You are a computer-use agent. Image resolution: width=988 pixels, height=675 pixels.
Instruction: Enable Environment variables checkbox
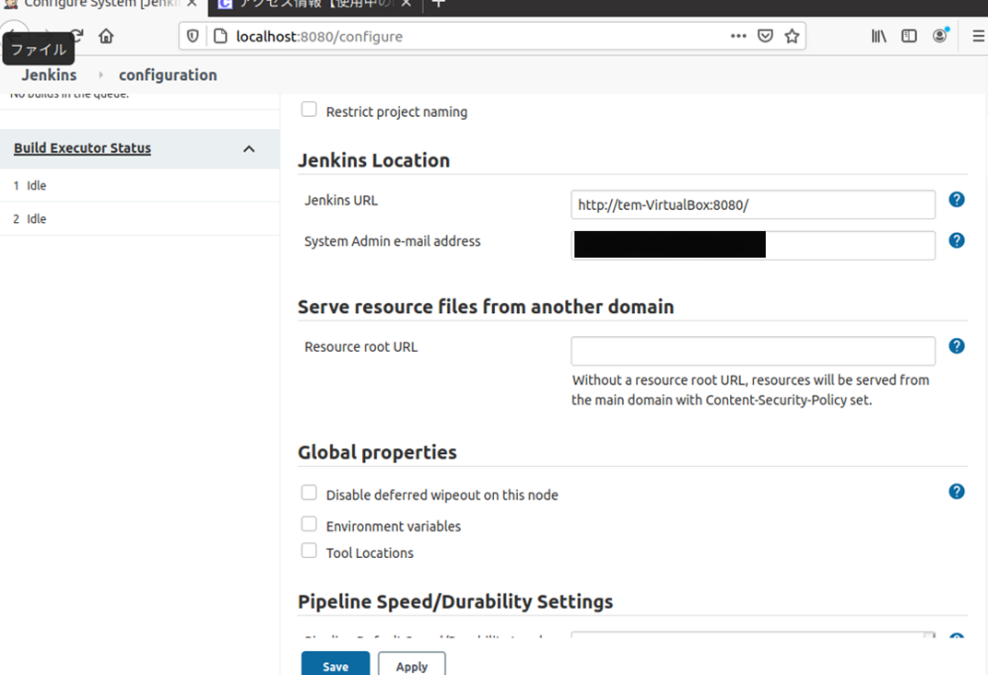(309, 524)
